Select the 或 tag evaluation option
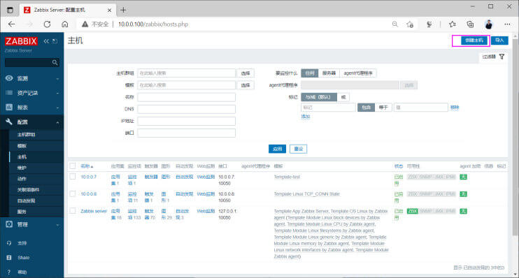The width and height of the screenshot is (519, 278). pyautogui.click(x=343, y=97)
